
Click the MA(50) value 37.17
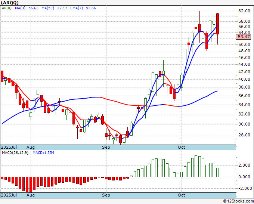click(62, 8)
